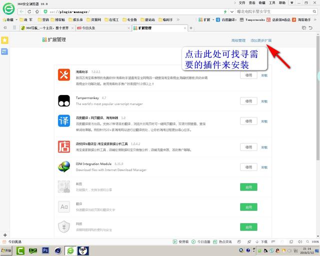Screen dimensions: 320x256
Task: Click the 淘客助手 orange wrench extension icon
Action: tap(64, 74)
